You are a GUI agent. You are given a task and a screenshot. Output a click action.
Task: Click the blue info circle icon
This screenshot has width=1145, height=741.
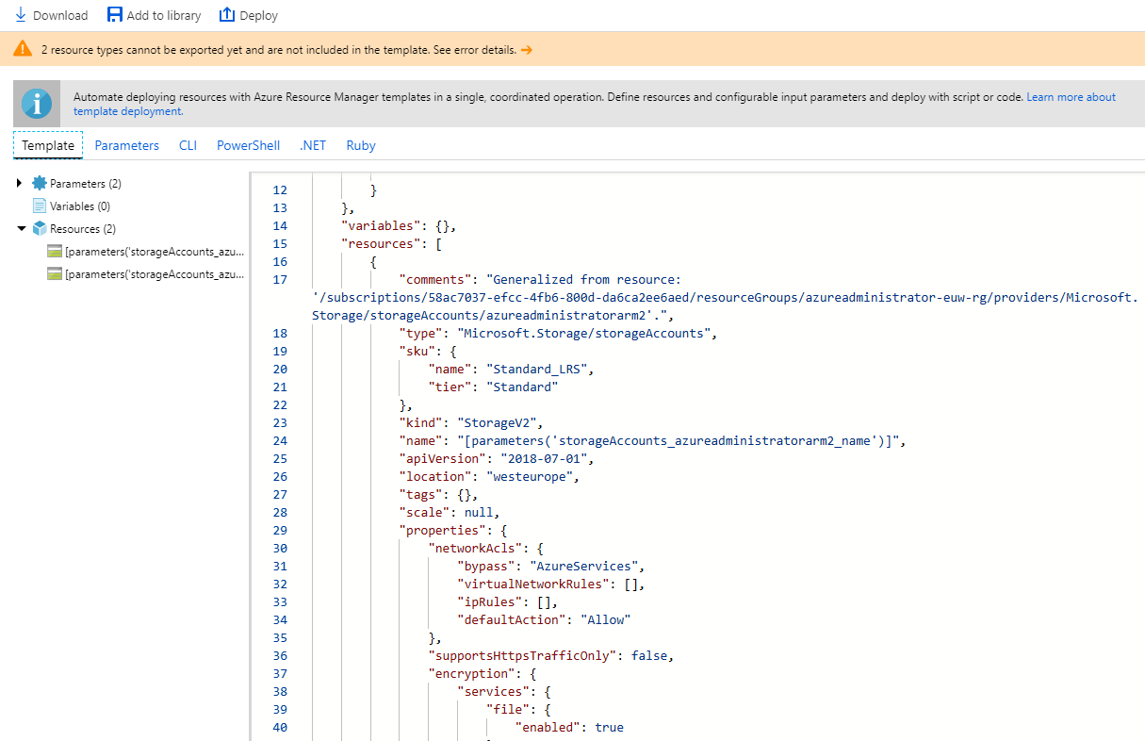(37, 104)
